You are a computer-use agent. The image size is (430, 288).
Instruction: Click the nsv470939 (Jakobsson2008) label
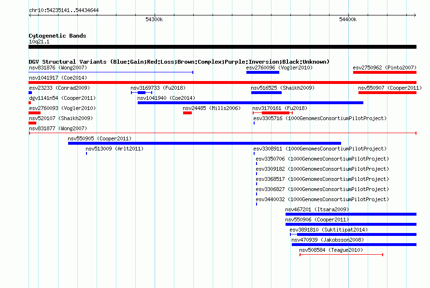328,240
